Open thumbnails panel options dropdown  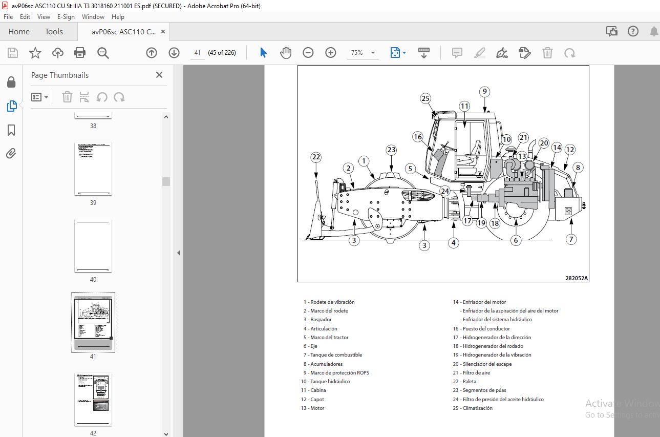(x=40, y=97)
